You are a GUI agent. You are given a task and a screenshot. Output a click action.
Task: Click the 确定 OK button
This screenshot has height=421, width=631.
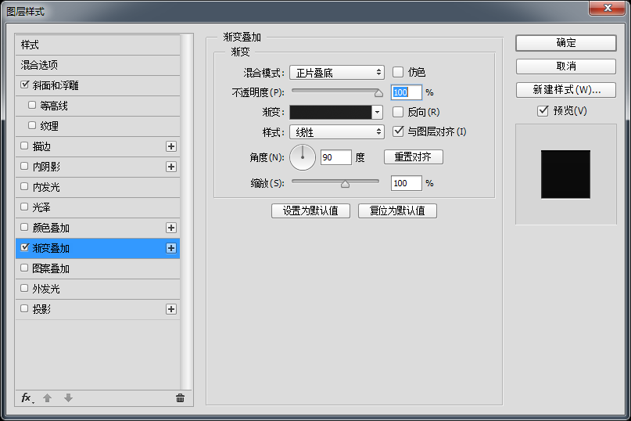[x=566, y=43]
